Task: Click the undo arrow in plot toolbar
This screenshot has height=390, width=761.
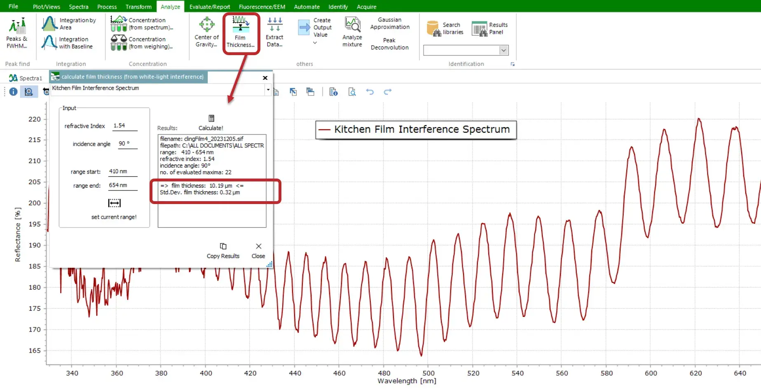Action: (370, 92)
